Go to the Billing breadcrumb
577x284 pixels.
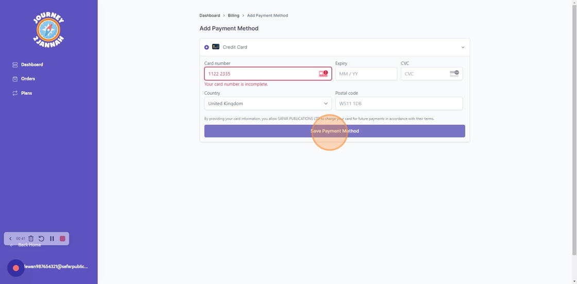tap(233, 15)
